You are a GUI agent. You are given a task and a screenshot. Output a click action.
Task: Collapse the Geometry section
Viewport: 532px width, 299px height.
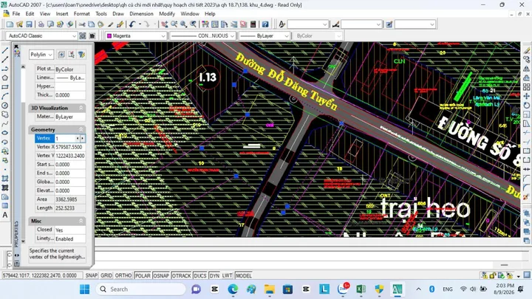(81, 129)
